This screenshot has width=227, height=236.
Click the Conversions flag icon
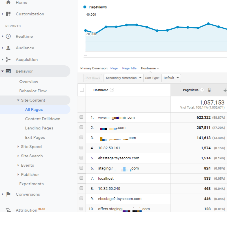point(8,194)
